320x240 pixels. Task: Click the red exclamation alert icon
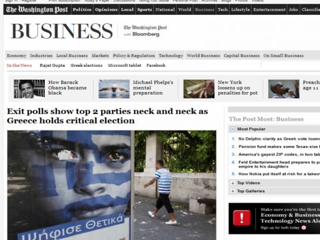point(242,218)
